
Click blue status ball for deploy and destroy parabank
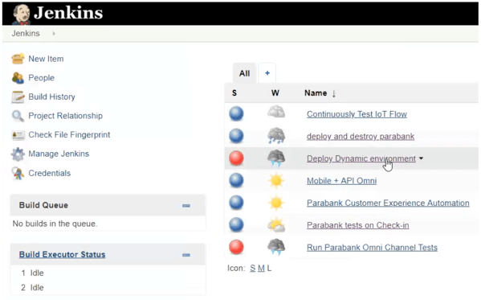coord(236,136)
